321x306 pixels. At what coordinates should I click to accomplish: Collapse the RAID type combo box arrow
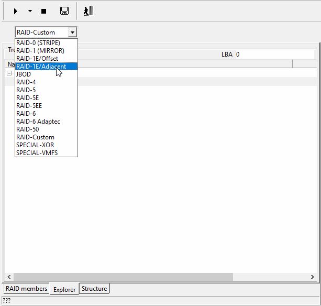coord(72,32)
